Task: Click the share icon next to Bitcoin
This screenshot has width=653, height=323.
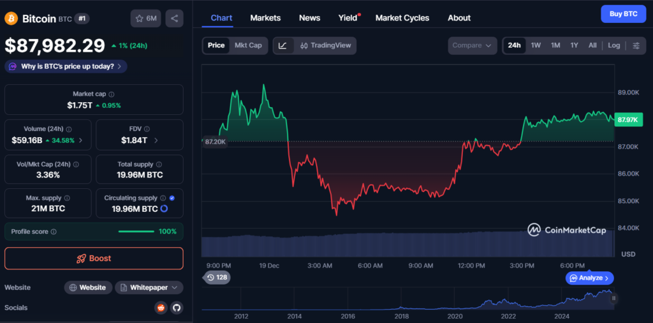Action: [174, 19]
